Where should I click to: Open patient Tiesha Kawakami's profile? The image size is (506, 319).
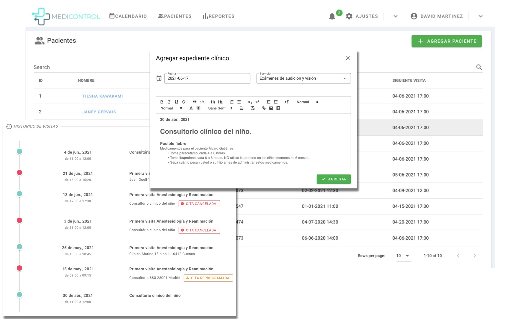tap(102, 96)
